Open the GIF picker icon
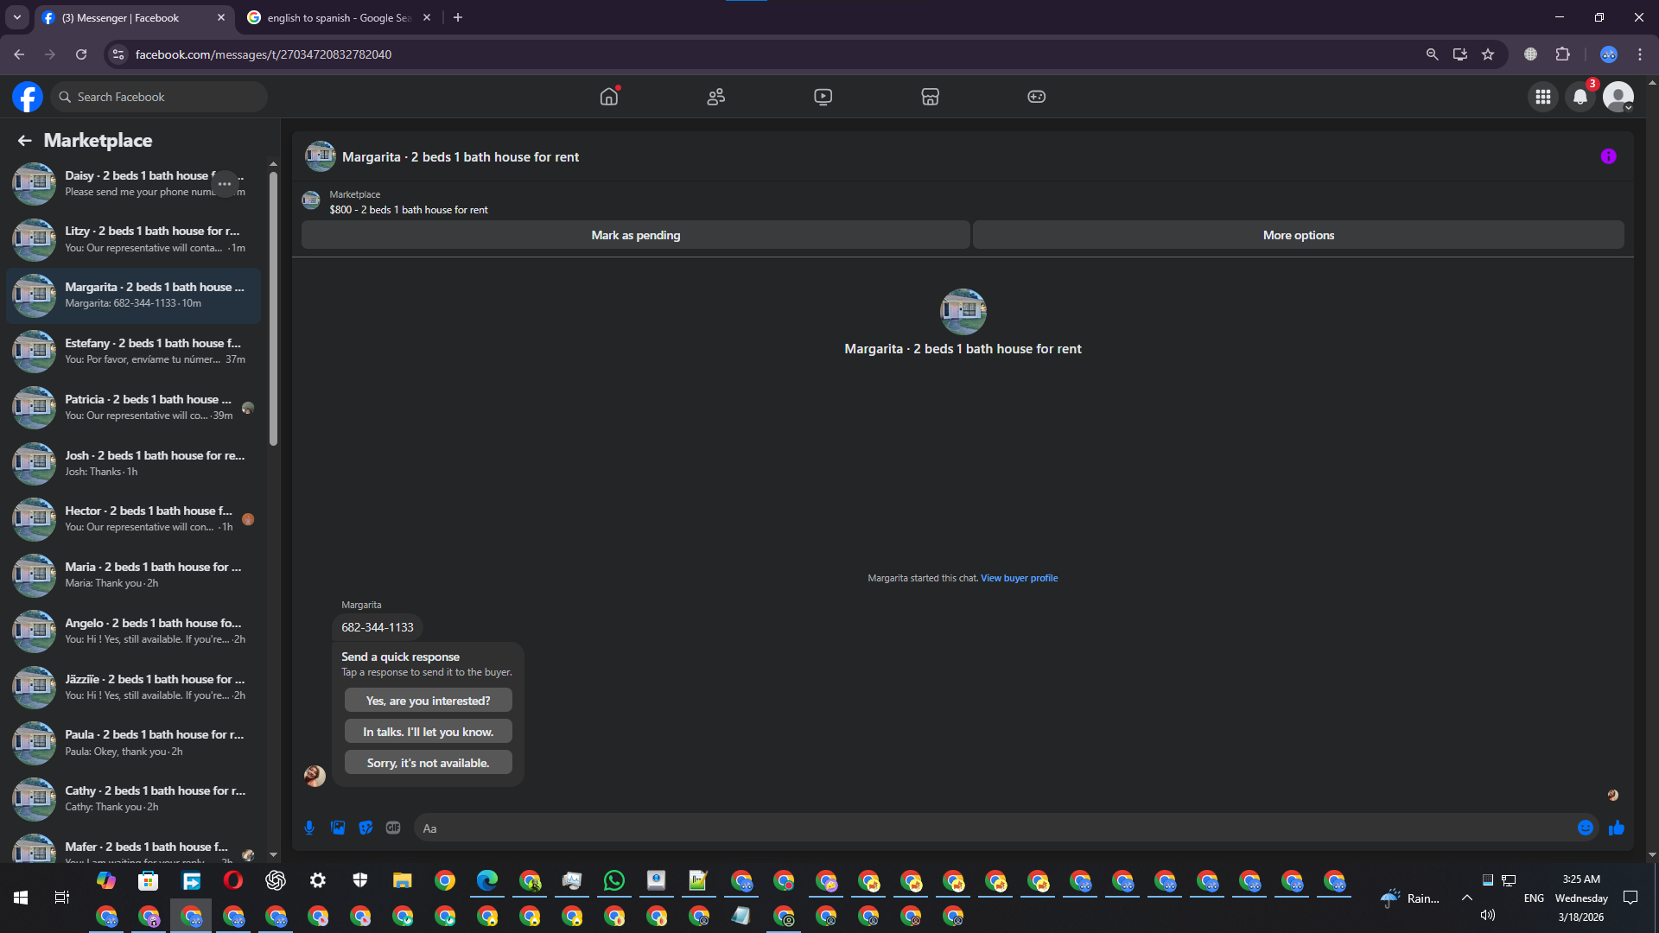The height and width of the screenshot is (933, 1659). click(393, 828)
